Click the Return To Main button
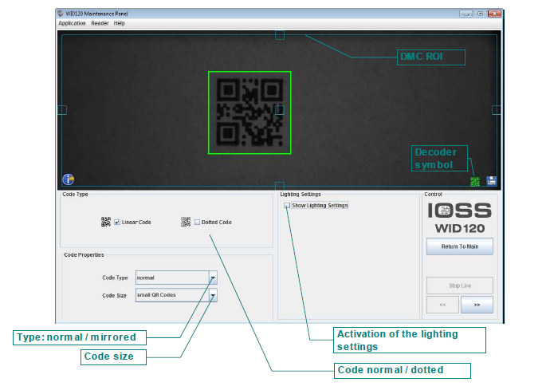Image resolution: width=550 pixels, height=390 pixels. click(459, 246)
